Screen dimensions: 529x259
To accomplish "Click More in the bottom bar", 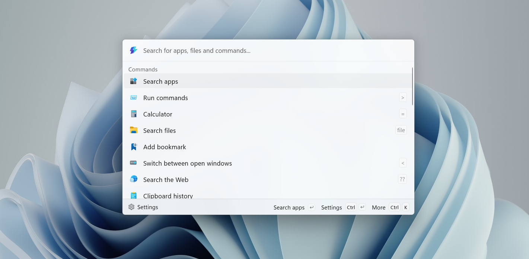I will click(x=379, y=207).
